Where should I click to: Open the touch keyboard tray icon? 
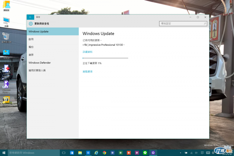(x=208, y=153)
